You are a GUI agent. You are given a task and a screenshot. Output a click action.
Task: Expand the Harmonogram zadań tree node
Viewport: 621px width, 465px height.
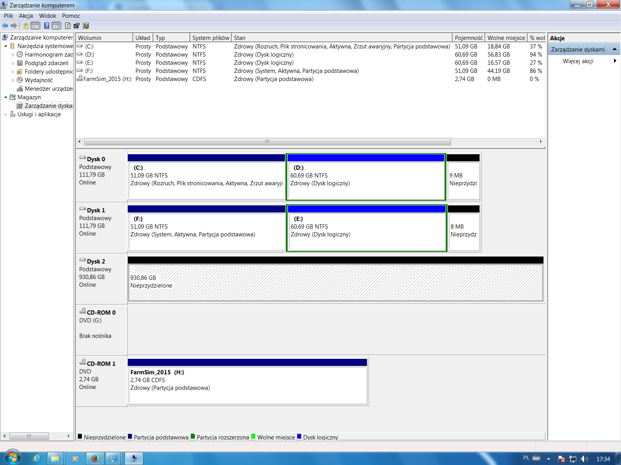click(x=13, y=55)
